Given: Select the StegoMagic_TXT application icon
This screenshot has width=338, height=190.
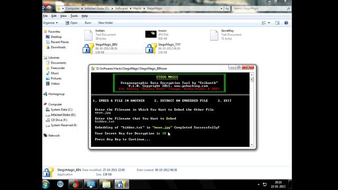Looking at the screenshot, I should (151, 48).
